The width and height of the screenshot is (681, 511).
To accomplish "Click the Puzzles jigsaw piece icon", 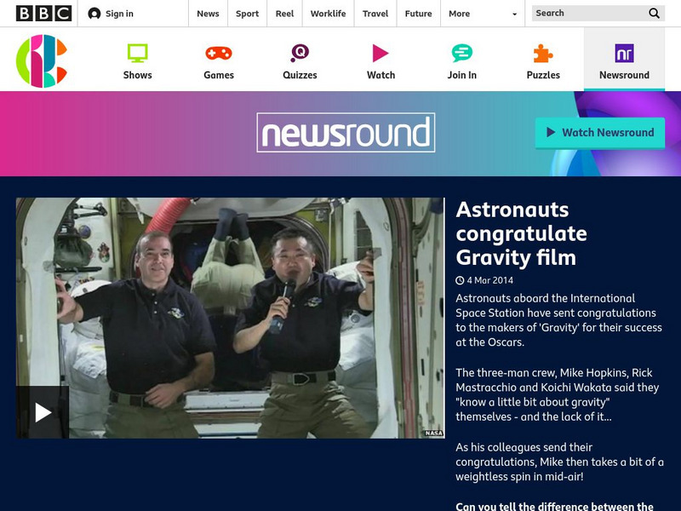I will 542,51.
